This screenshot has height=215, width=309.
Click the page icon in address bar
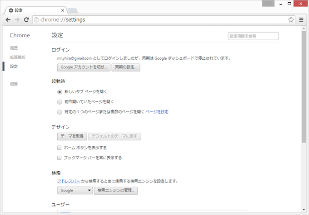tap(36, 19)
